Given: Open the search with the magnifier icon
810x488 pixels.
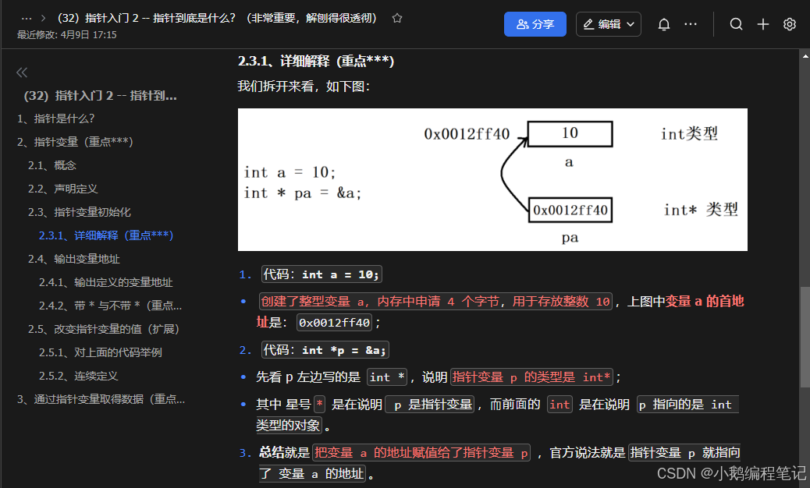Looking at the screenshot, I should tap(736, 24).
